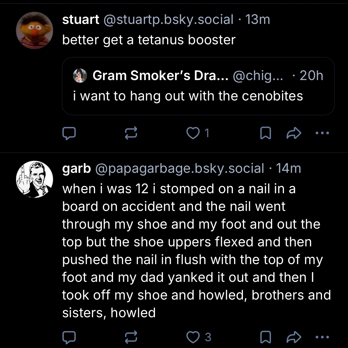348x348 pixels.
Task: Open the @papagarbage.bsky.social handle link
Action: [x=179, y=169]
